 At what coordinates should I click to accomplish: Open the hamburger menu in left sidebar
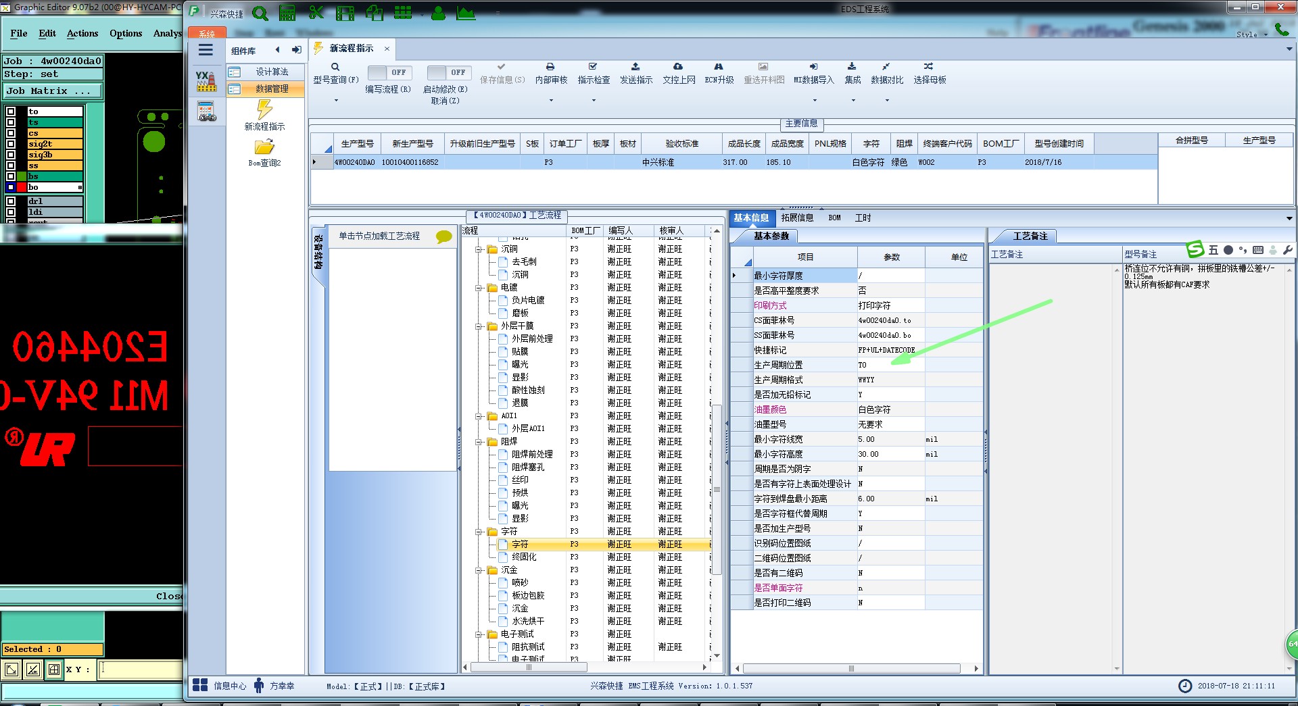coord(206,50)
